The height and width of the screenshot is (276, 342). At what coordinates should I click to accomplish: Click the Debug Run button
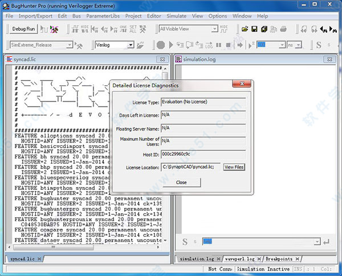pos(23,29)
